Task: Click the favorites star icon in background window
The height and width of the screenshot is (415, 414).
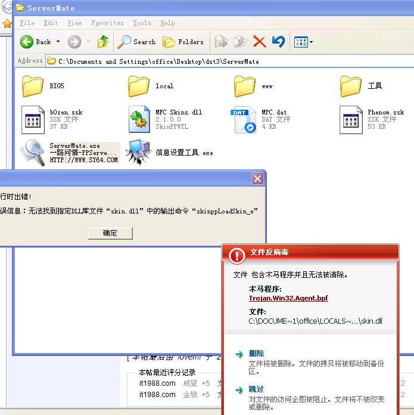Action: [x=7, y=24]
